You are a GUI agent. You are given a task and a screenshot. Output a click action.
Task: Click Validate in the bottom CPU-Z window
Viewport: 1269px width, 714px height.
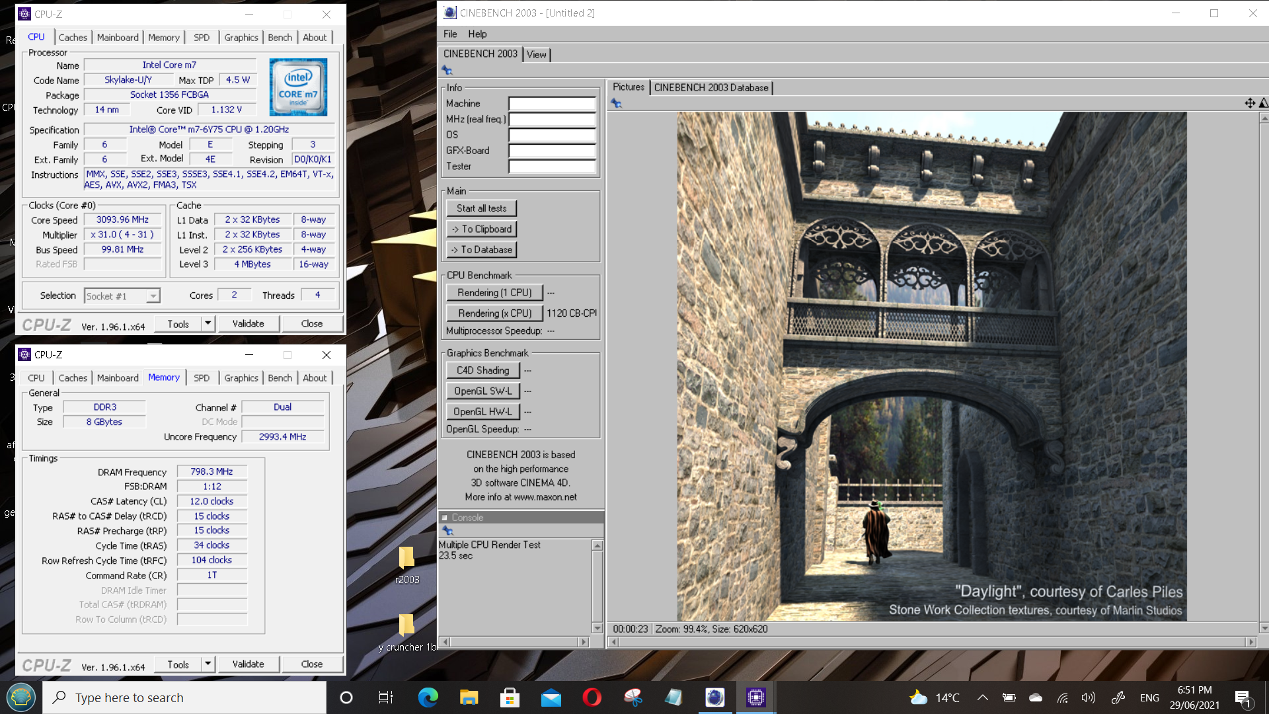[248, 664]
